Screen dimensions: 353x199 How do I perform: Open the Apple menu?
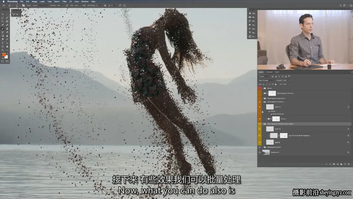pyautogui.click(x=4, y=2)
